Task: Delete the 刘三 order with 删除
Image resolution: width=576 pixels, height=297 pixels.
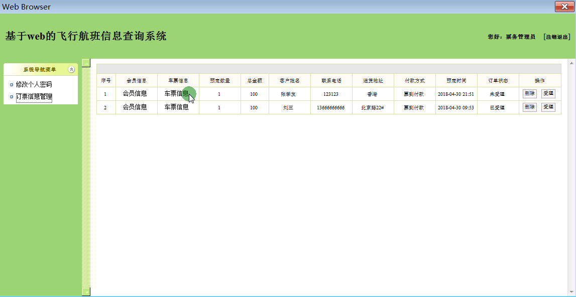Action: pos(530,107)
